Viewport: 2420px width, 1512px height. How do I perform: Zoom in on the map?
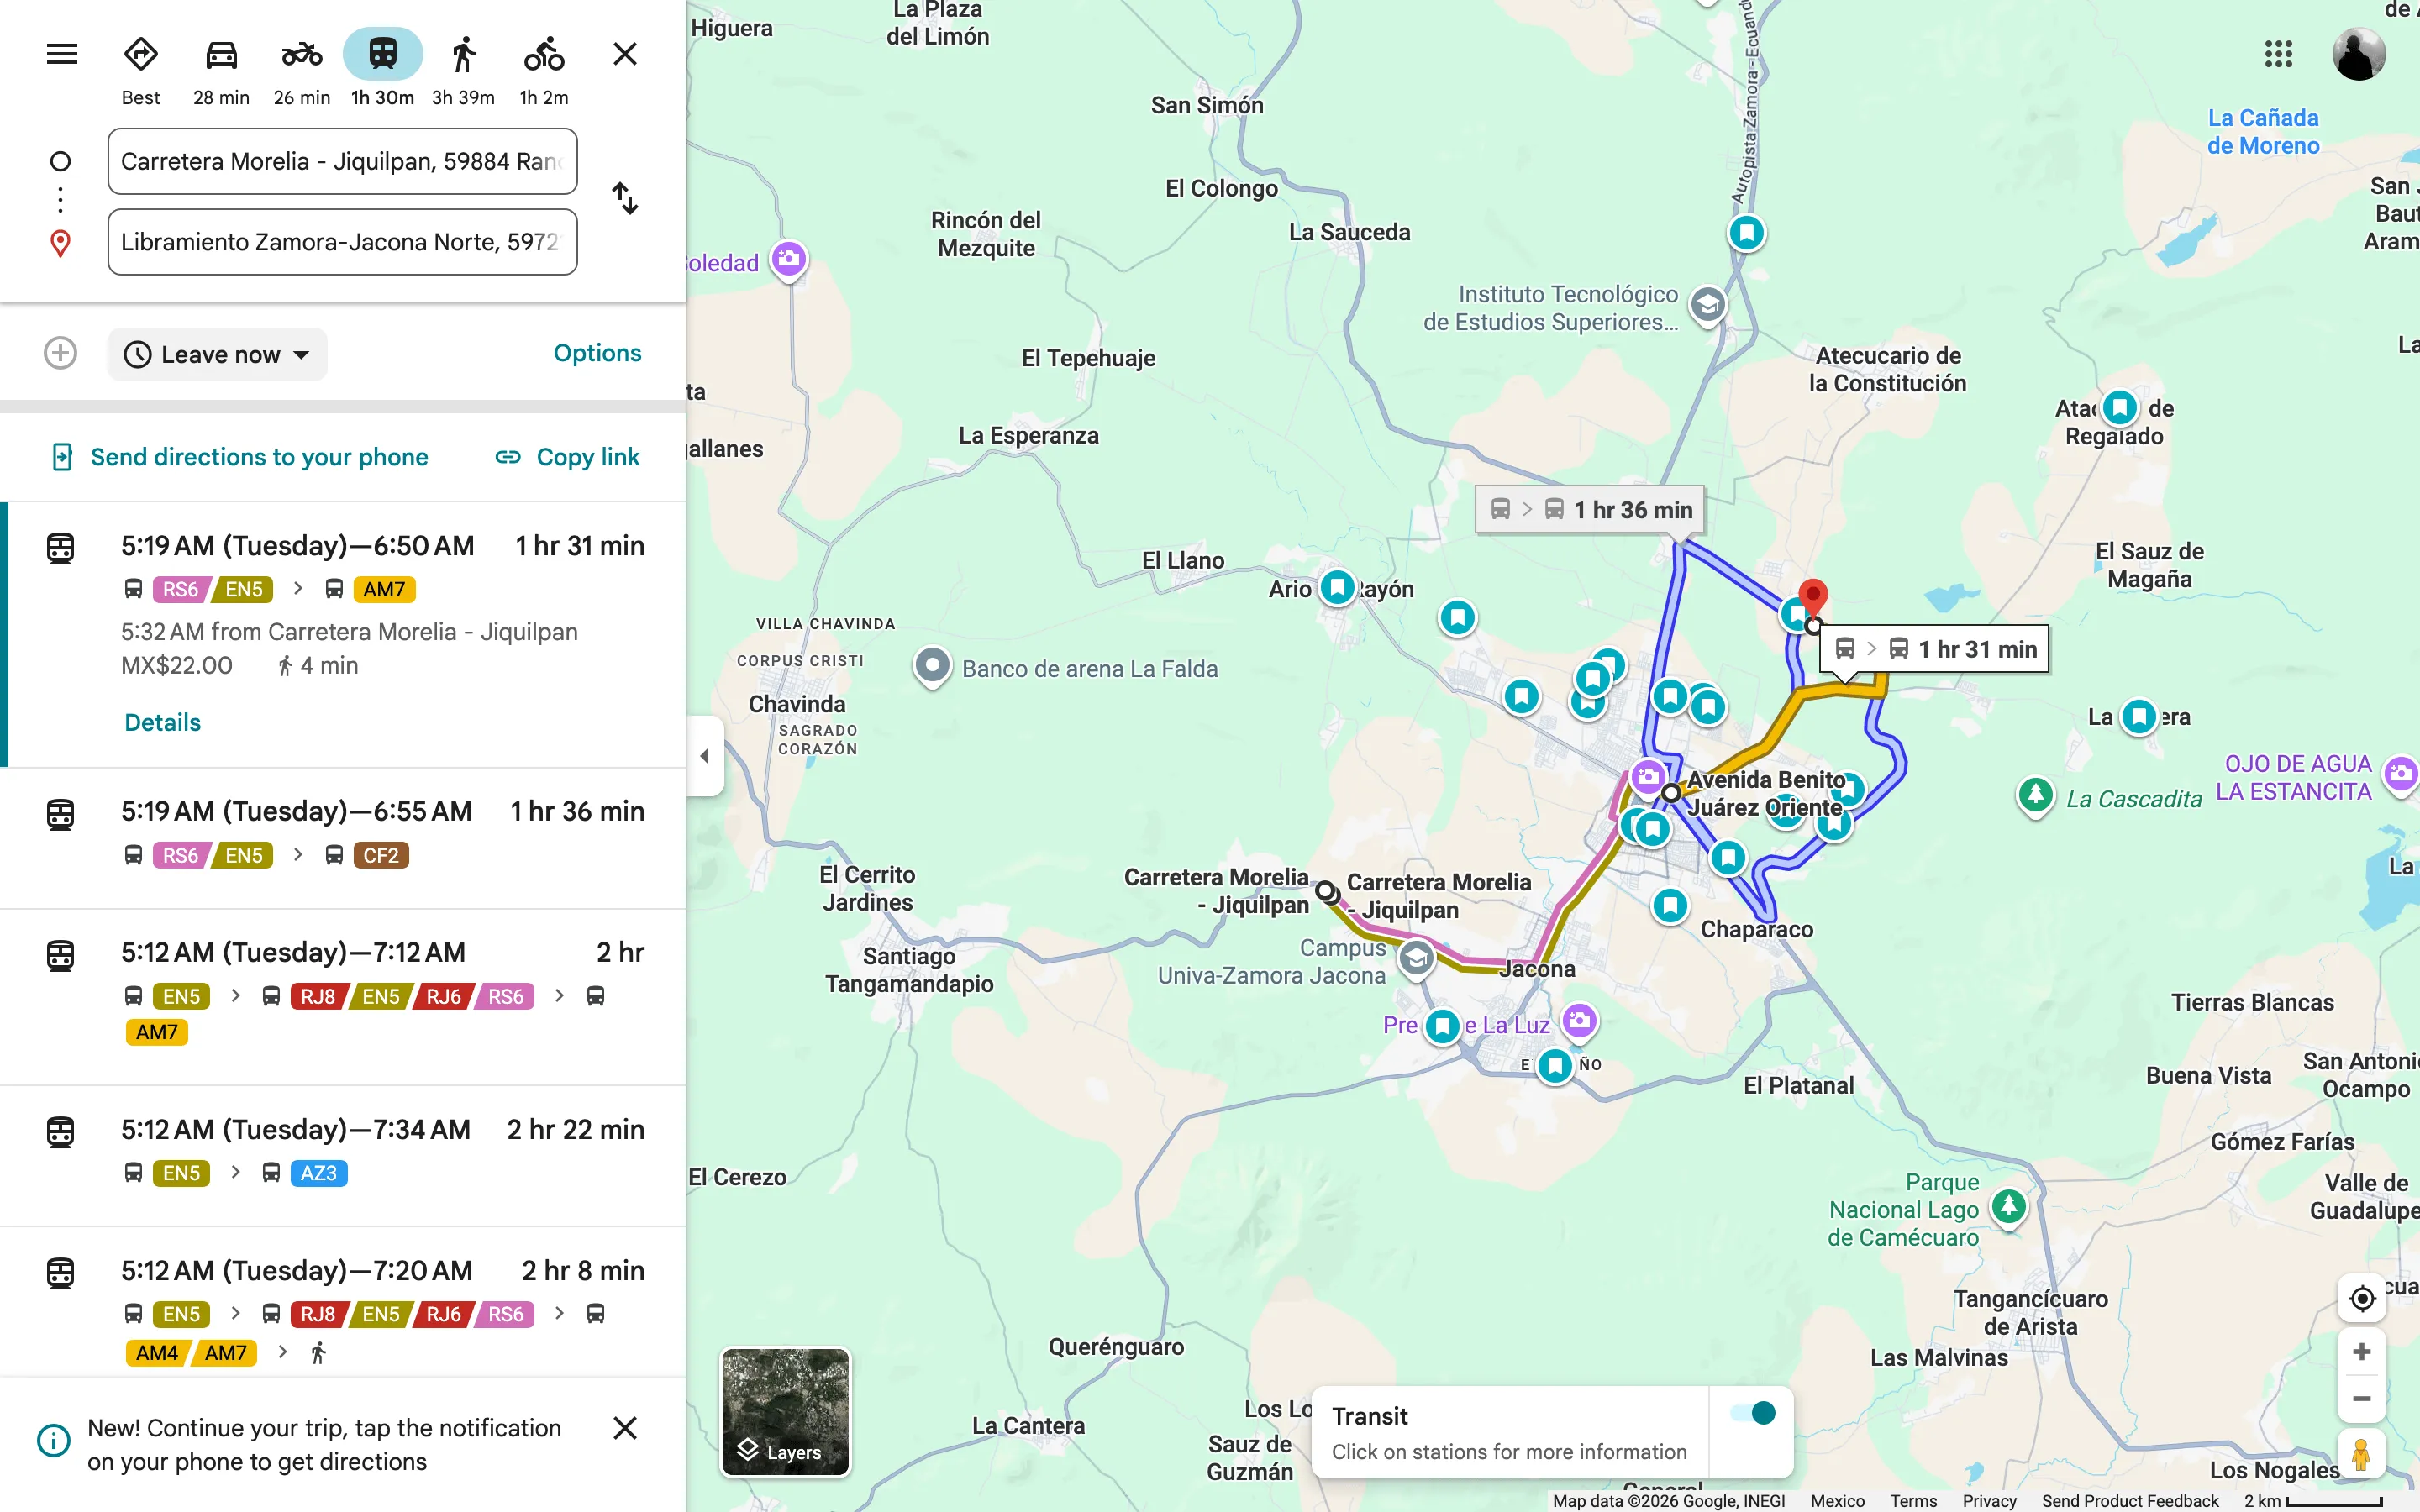point(2362,1352)
